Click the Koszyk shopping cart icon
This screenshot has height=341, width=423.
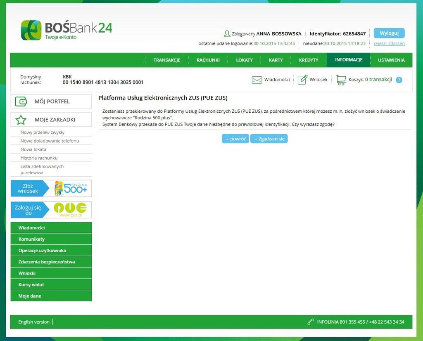[x=341, y=80]
